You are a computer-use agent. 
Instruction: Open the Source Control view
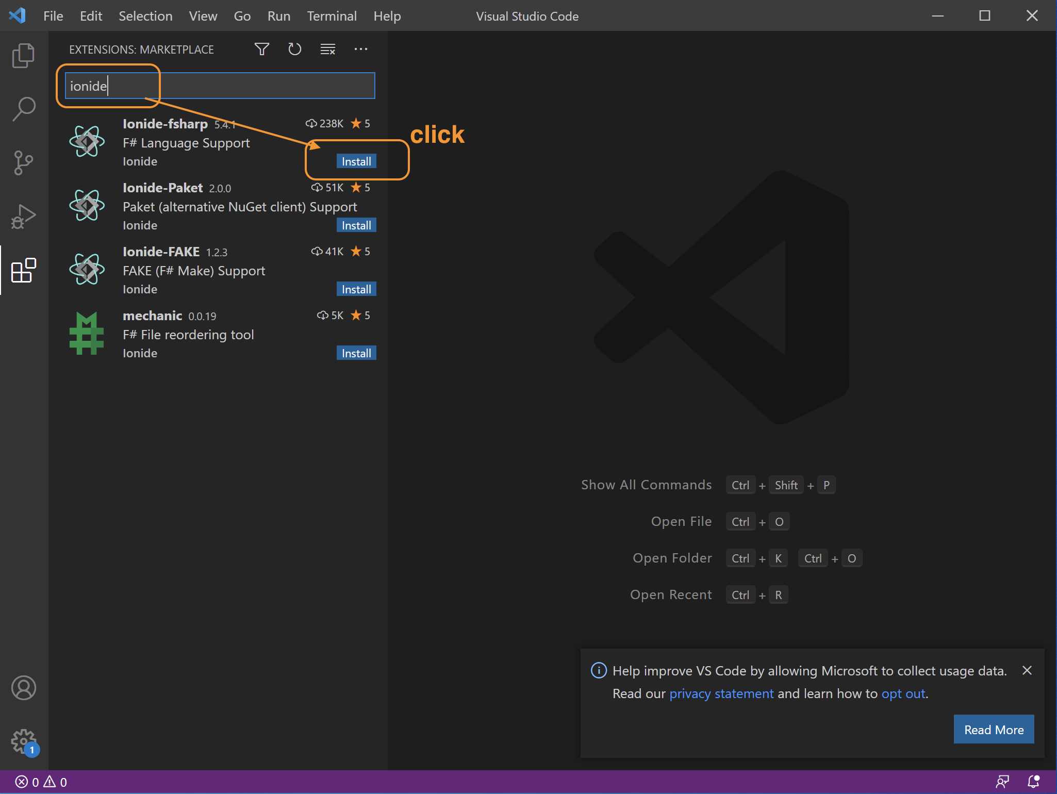click(23, 162)
